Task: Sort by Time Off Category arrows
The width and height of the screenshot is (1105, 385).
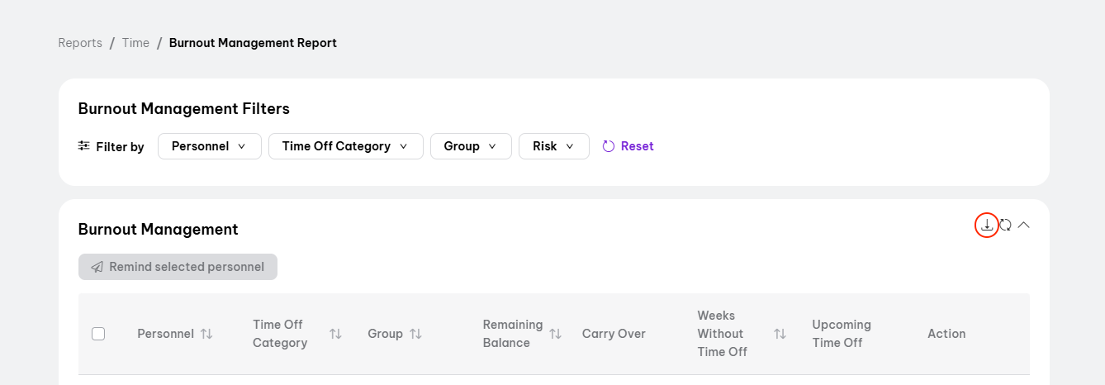Action: [335, 334]
